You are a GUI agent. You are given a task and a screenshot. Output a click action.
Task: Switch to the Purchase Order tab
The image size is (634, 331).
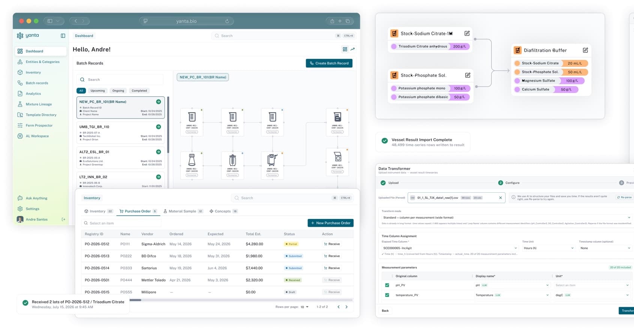point(138,211)
